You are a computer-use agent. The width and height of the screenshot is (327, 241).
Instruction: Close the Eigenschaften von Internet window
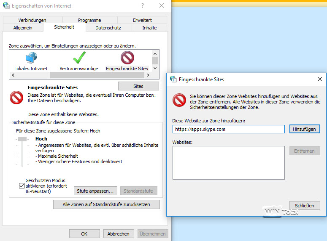pyautogui.click(x=162, y=5)
